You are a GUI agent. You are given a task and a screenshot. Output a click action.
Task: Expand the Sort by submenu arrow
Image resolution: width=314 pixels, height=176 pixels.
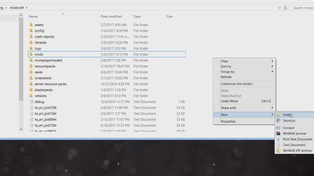tap(272, 66)
